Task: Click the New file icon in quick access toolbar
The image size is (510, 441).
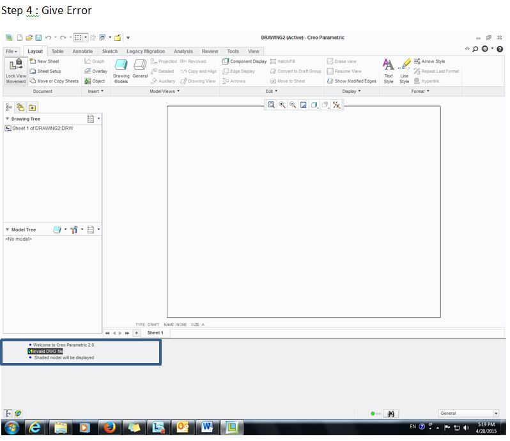Action: 20,38
